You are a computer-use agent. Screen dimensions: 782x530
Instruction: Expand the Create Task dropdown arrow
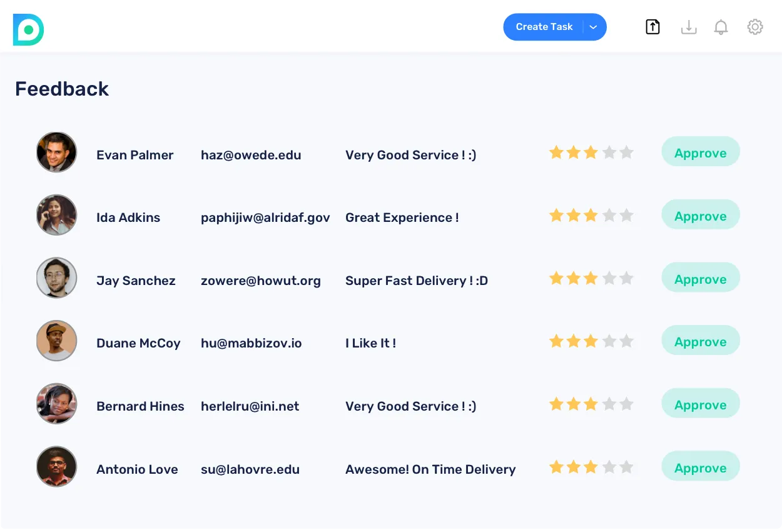(x=594, y=27)
